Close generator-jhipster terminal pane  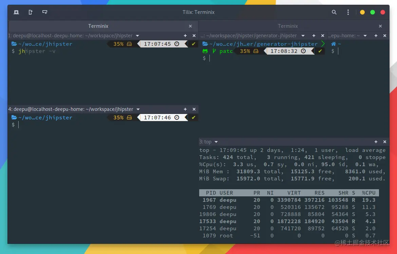click(x=323, y=36)
